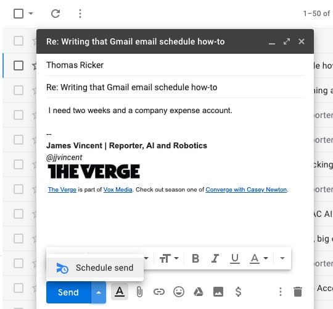
Task: Tick the select-all checkbox in the inbox toolbar
Action: [x=18, y=14]
